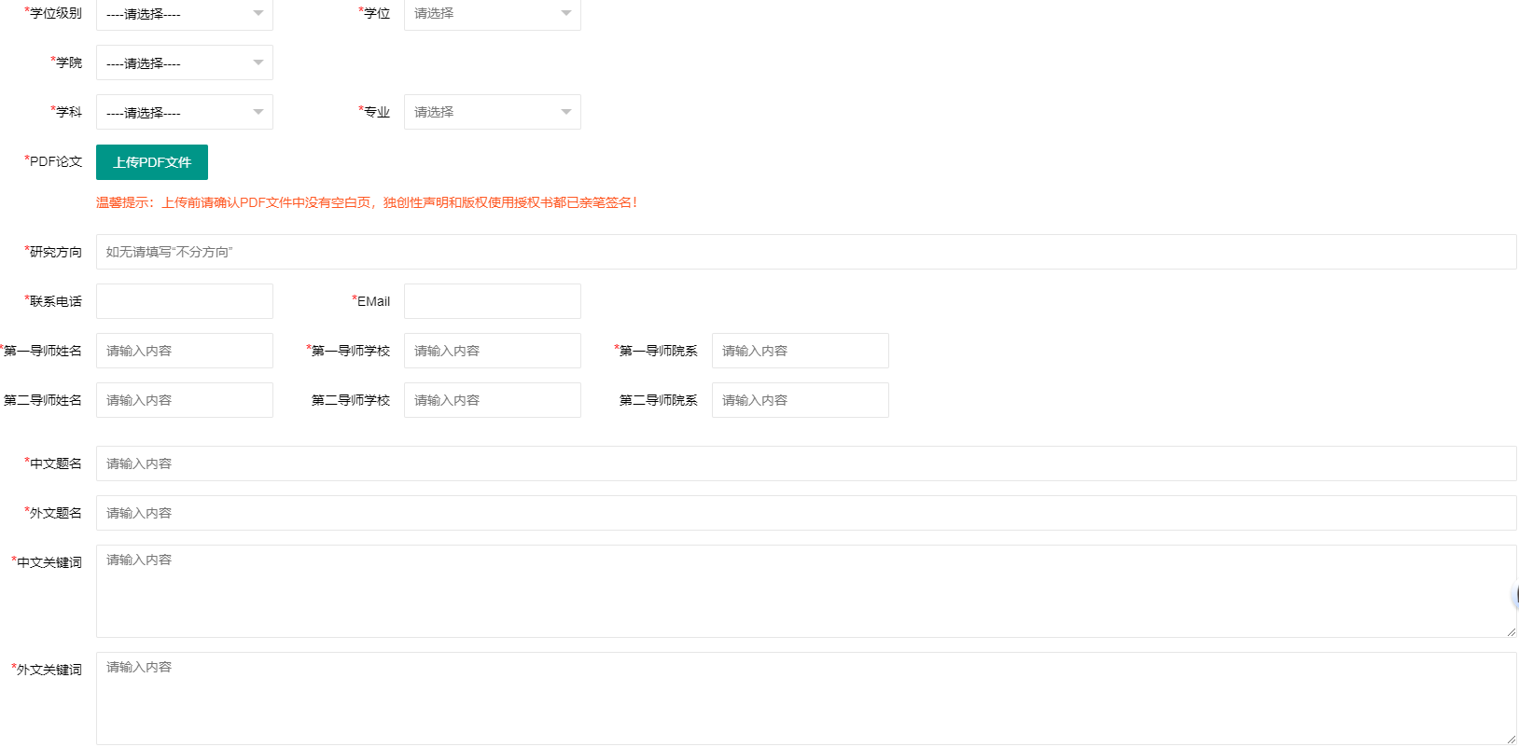This screenshot has height=747, width=1519.
Task: Select the 外文题名 text field
Action: coord(805,513)
